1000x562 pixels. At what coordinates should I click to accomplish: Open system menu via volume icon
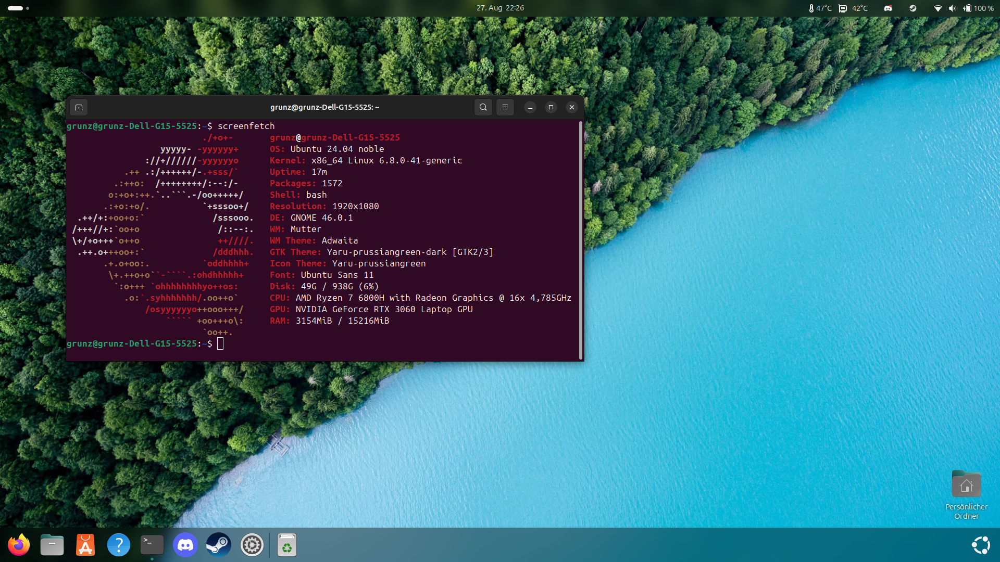click(952, 8)
